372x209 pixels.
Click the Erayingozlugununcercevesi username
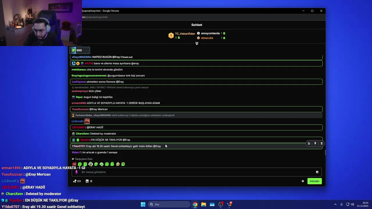coord(89,76)
